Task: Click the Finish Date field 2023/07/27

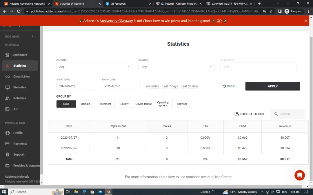Action: (x=121, y=86)
